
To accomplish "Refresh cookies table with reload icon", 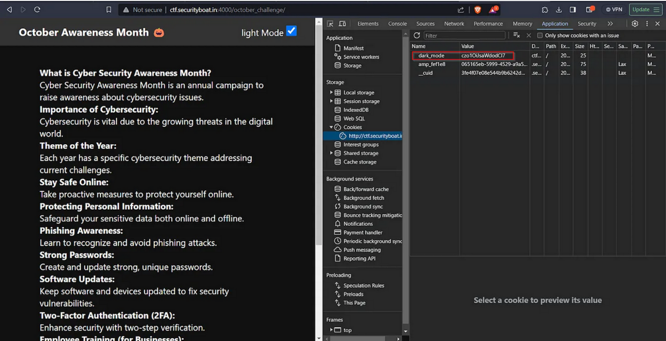I will [417, 35].
